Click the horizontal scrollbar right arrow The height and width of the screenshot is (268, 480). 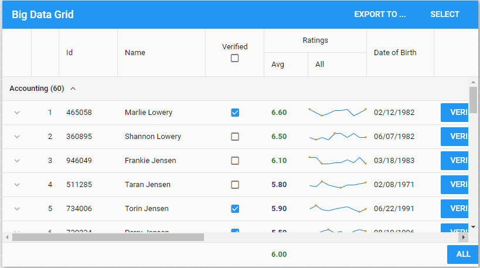tap(464, 237)
